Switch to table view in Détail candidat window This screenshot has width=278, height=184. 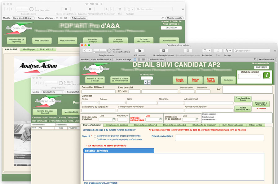point(143,59)
